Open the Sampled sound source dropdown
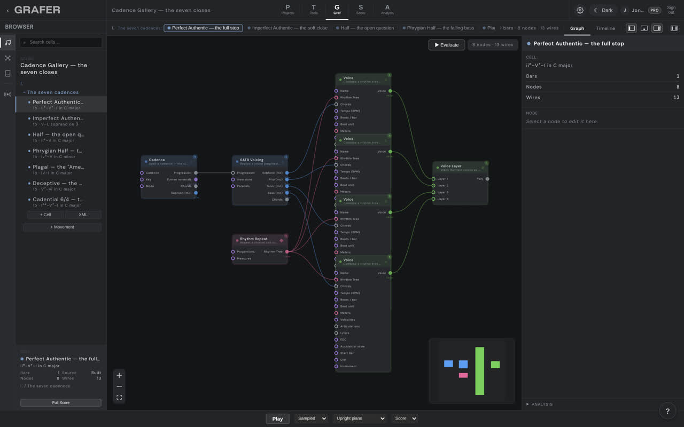Image resolution: width=684 pixels, height=427 pixels. 311,418
